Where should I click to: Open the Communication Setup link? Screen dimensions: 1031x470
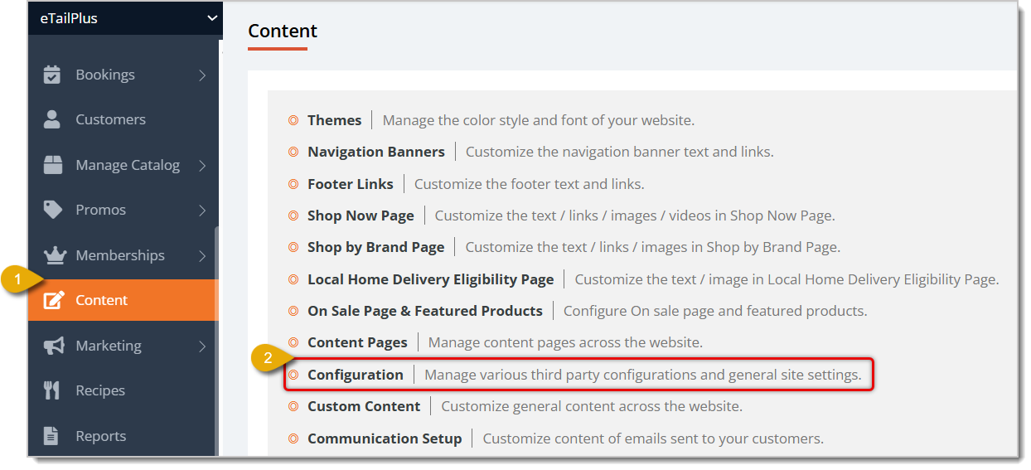point(385,439)
